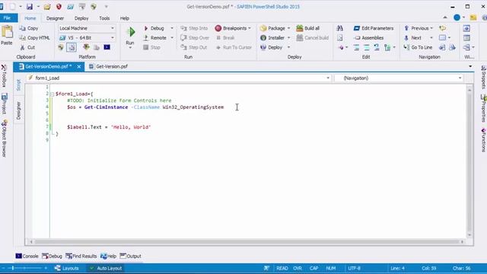The image size is (487, 274).
Task: Collapse the $form1_Load code block
Action: (53, 94)
